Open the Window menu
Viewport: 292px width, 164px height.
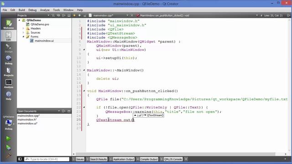click(x=68, y=10)
